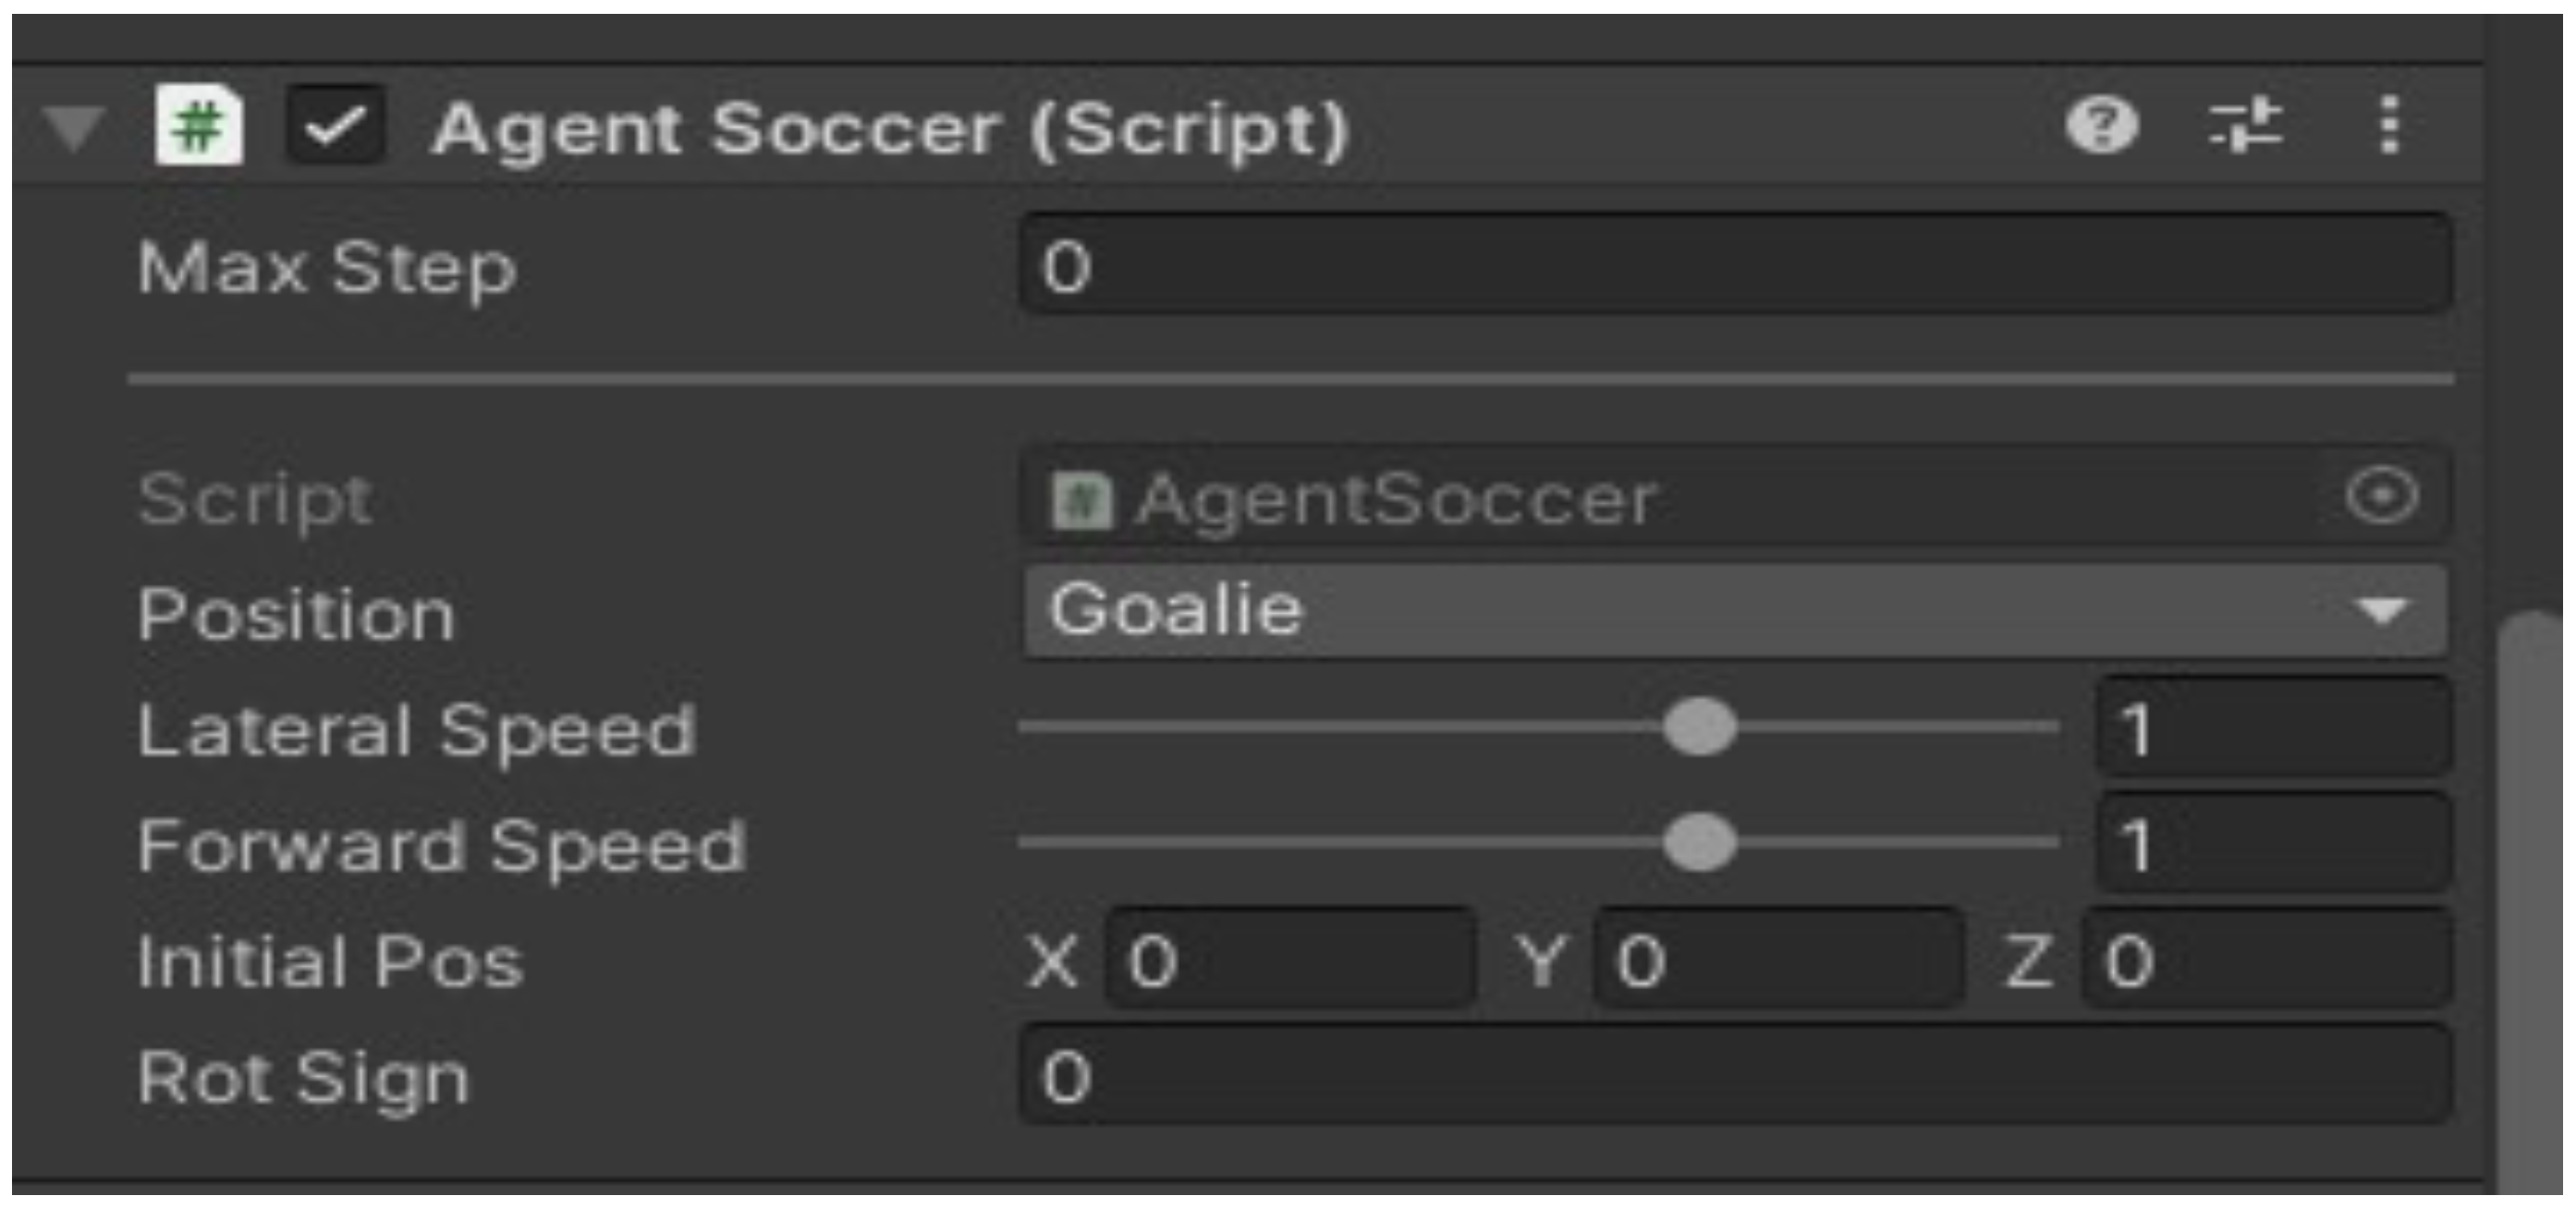The width and height of the screenshot is (2576, 1208).
Task: Click the Rot Sign input field
Action: tap(1735, 1076)
